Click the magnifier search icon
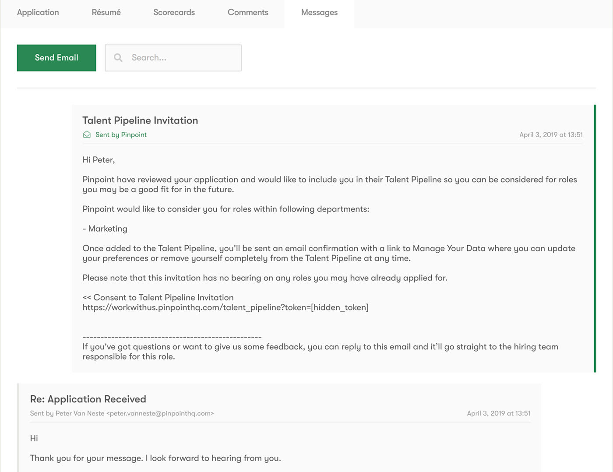This screenshot has width=613, height=472. point(118,58)
